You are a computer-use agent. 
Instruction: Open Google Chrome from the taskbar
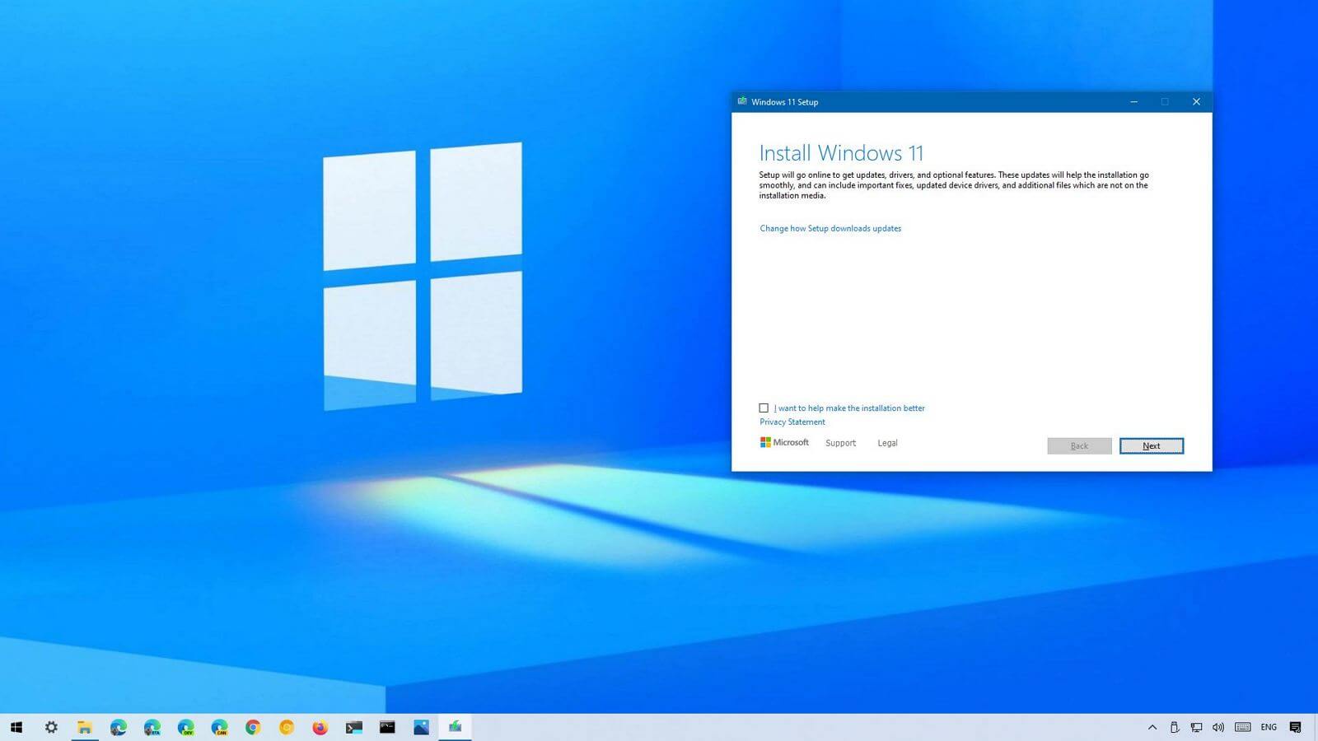pos(253,727)
